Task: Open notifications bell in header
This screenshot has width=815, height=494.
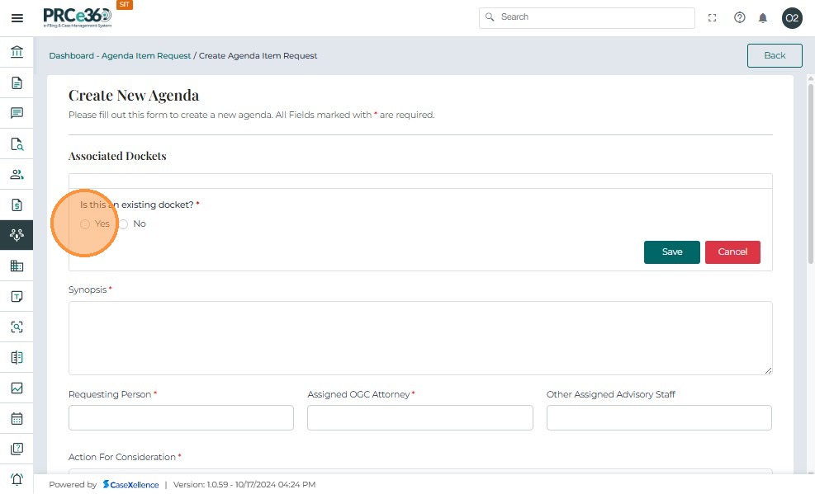Action: [762, 18]
